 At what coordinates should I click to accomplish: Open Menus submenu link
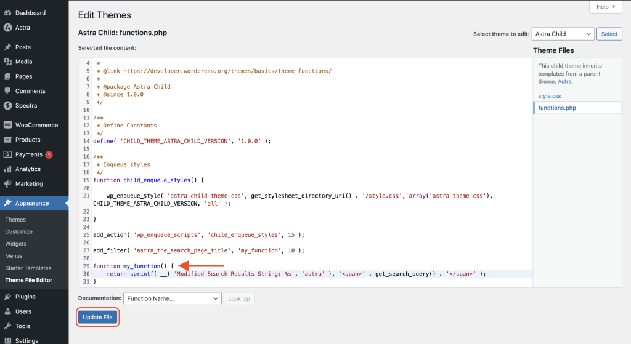tap(14, 255)
